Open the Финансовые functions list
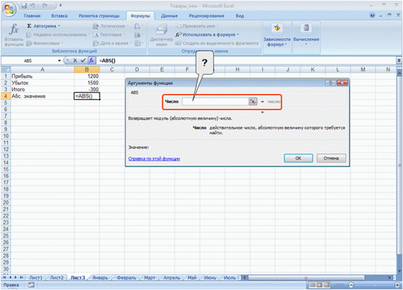The width and height of the screenshot is (403, 290). [x=45, y=43]
